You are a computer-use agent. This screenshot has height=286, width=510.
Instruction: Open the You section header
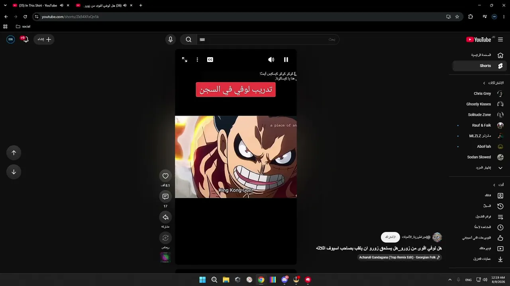[x=498, y=185]
